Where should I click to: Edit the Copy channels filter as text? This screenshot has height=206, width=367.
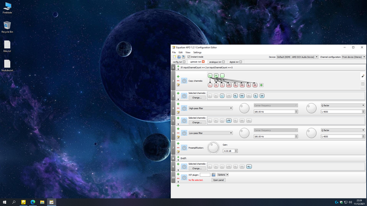pos(178,85)
